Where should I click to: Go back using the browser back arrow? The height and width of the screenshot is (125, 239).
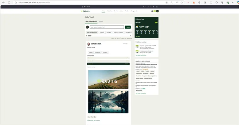click(x=3, y=3)
